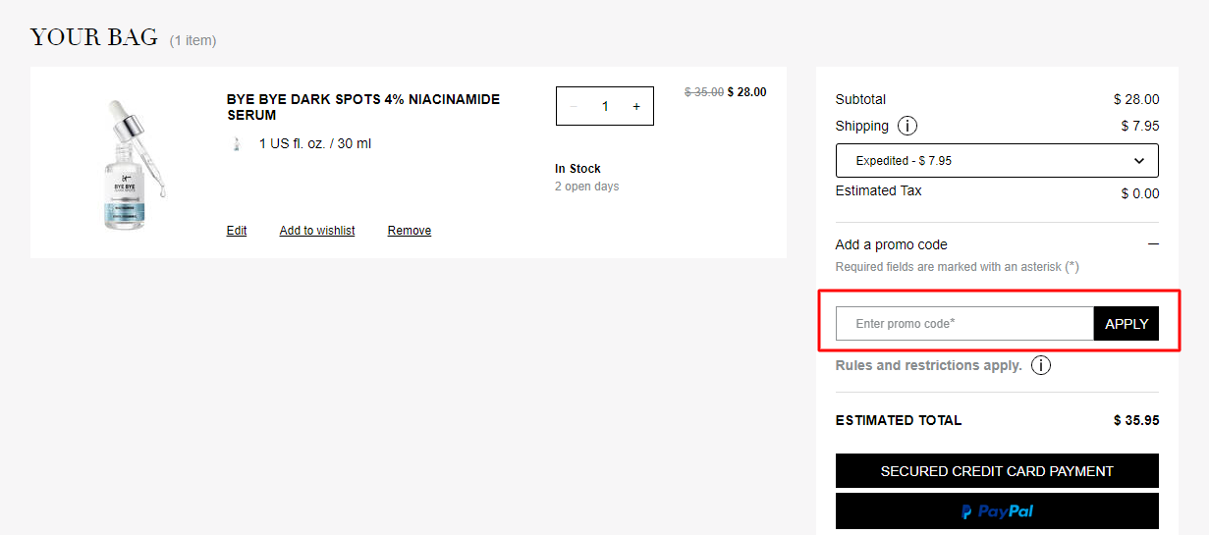This screenshot has width=1209, height=535.
Task: Increase quantity with the plus button
Action: 636,106
